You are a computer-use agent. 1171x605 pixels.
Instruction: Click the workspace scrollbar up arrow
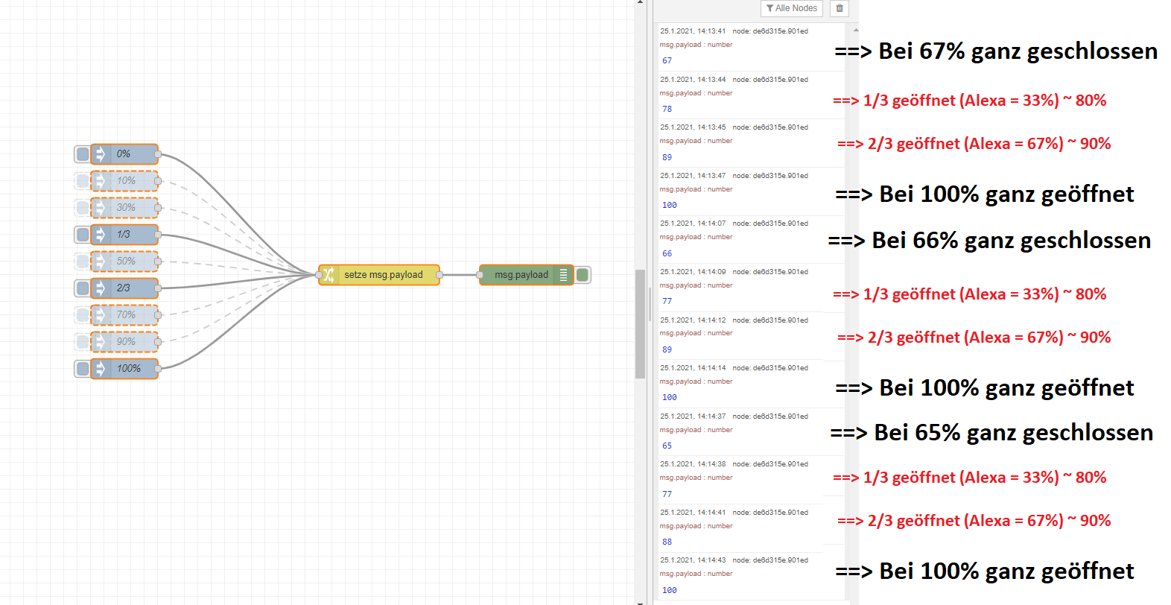tap(640, 3)
